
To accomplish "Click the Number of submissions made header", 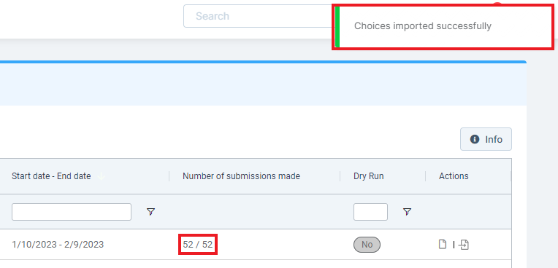I will click(x=241, y=176).
